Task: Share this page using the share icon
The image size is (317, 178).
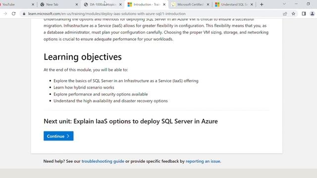Action: pos(285,14)
